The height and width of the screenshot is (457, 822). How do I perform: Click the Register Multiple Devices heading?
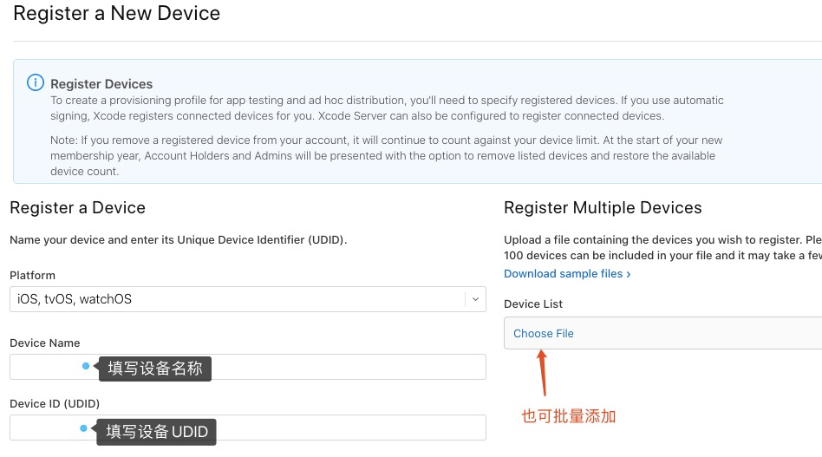point(603,207)
